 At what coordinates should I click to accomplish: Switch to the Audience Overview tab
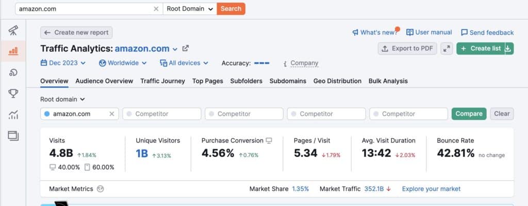(x=104, y=81)
